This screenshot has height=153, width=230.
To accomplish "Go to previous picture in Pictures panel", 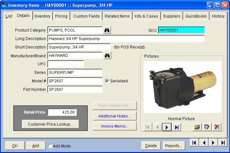I will click(x=157, y=127).
